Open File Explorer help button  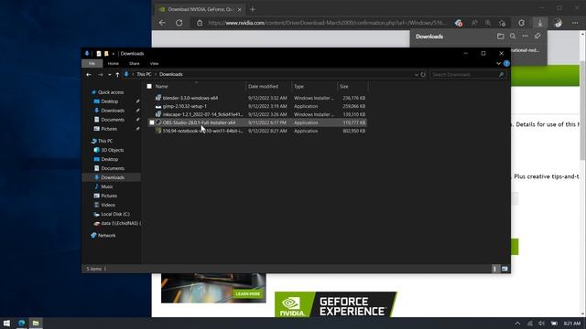pos(506,63)
